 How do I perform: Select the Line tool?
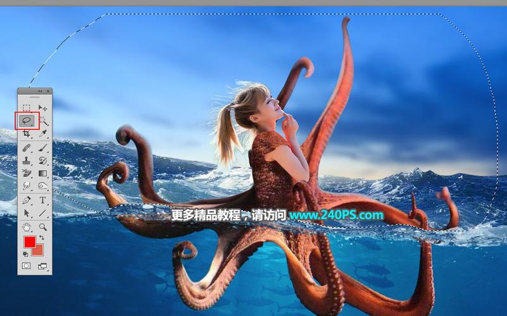[42, 213]
